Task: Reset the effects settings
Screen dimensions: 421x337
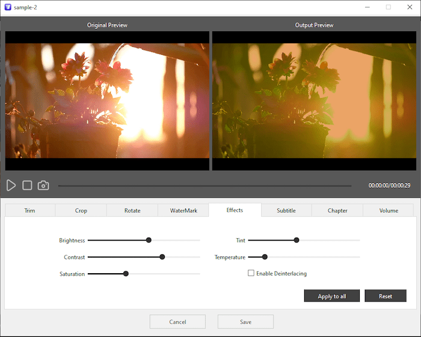Action: click(x=386, y=296)
